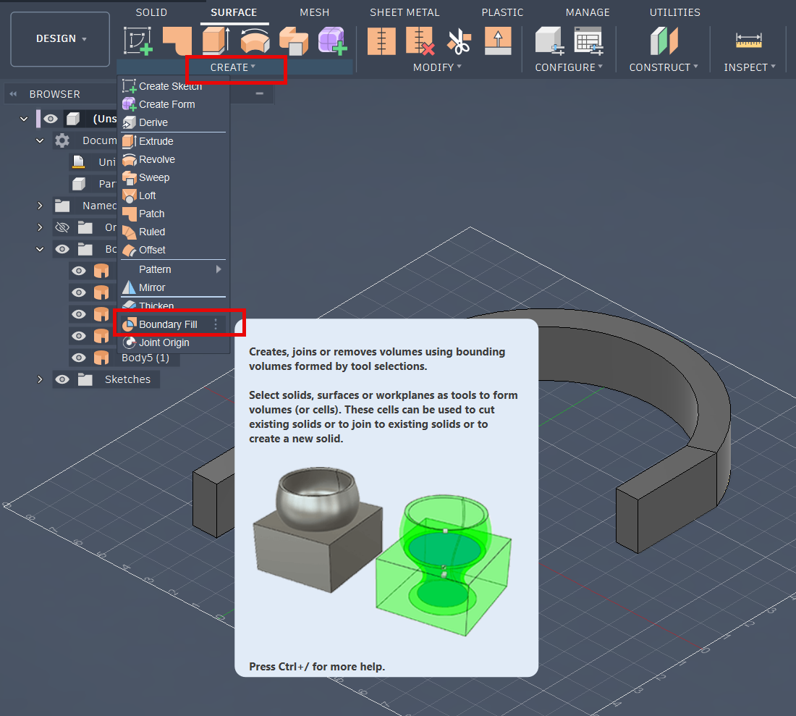This screenshot has width=796, height=716.
Task: Switch to the SHEET METAL tab
Action: [x=405, y=12]
